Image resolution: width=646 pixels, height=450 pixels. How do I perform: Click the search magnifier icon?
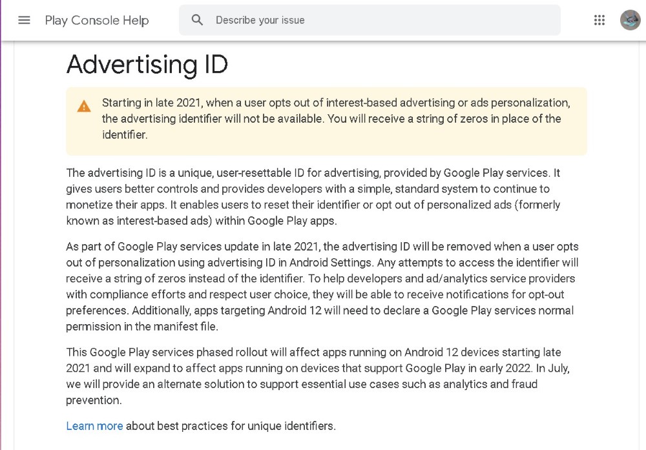tap(198, 20)
